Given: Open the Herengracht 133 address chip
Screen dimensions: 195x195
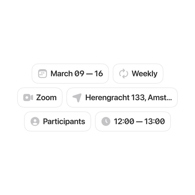Looking at the screenshot, I should (x=122, y=97).
